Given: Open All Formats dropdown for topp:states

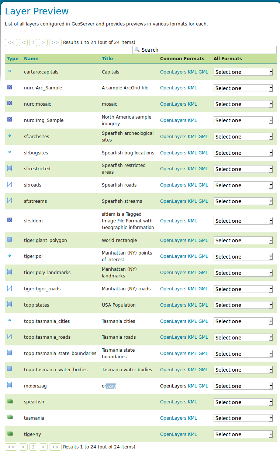Looking at the screenshot, I should 243,305.
